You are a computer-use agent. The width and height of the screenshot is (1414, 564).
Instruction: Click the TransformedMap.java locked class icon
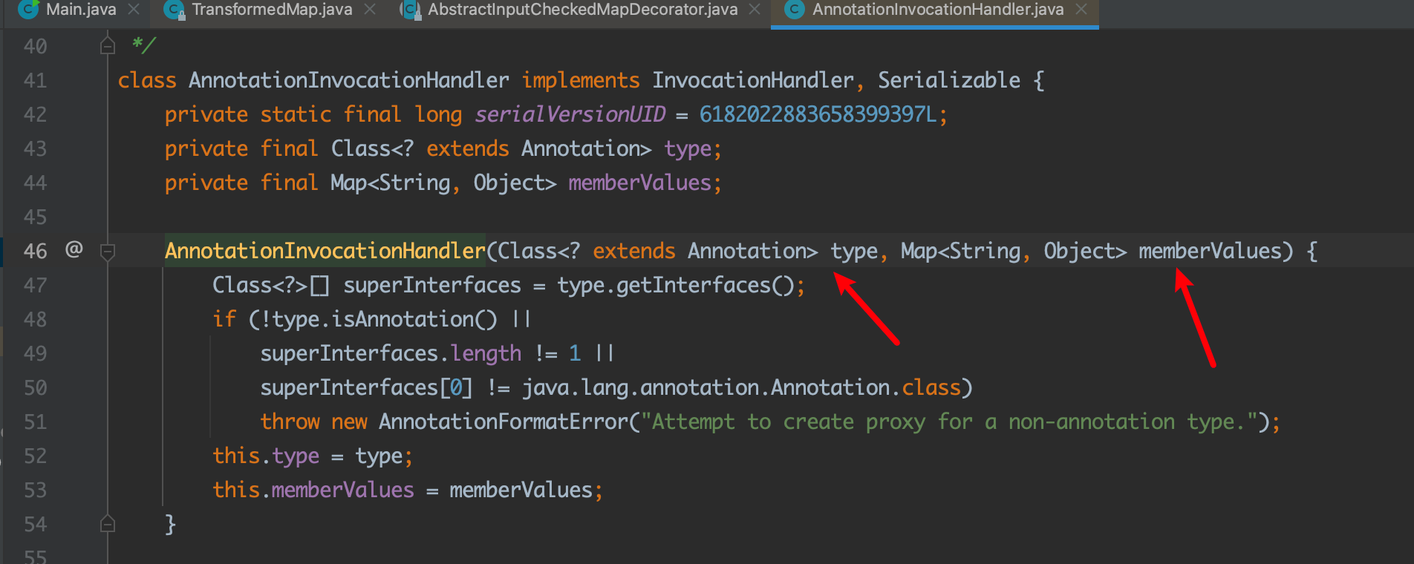click(174, 10)
